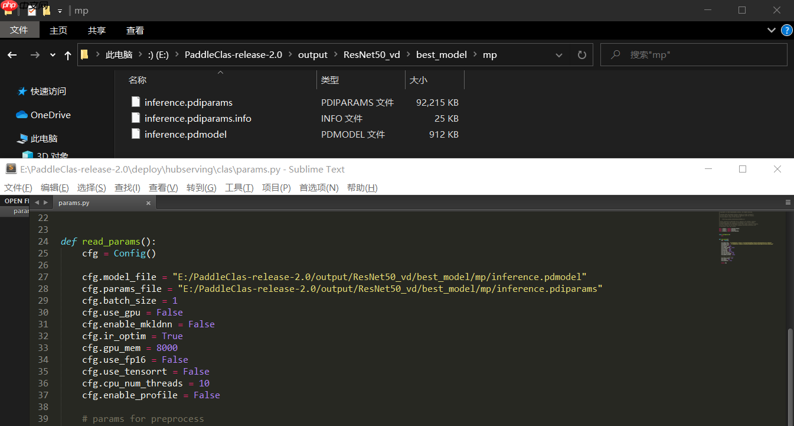Expand the ribbon with the down chevron
The height and width of the screenshot is (426, 794).
pyautogui.click(x=771, y=30)
